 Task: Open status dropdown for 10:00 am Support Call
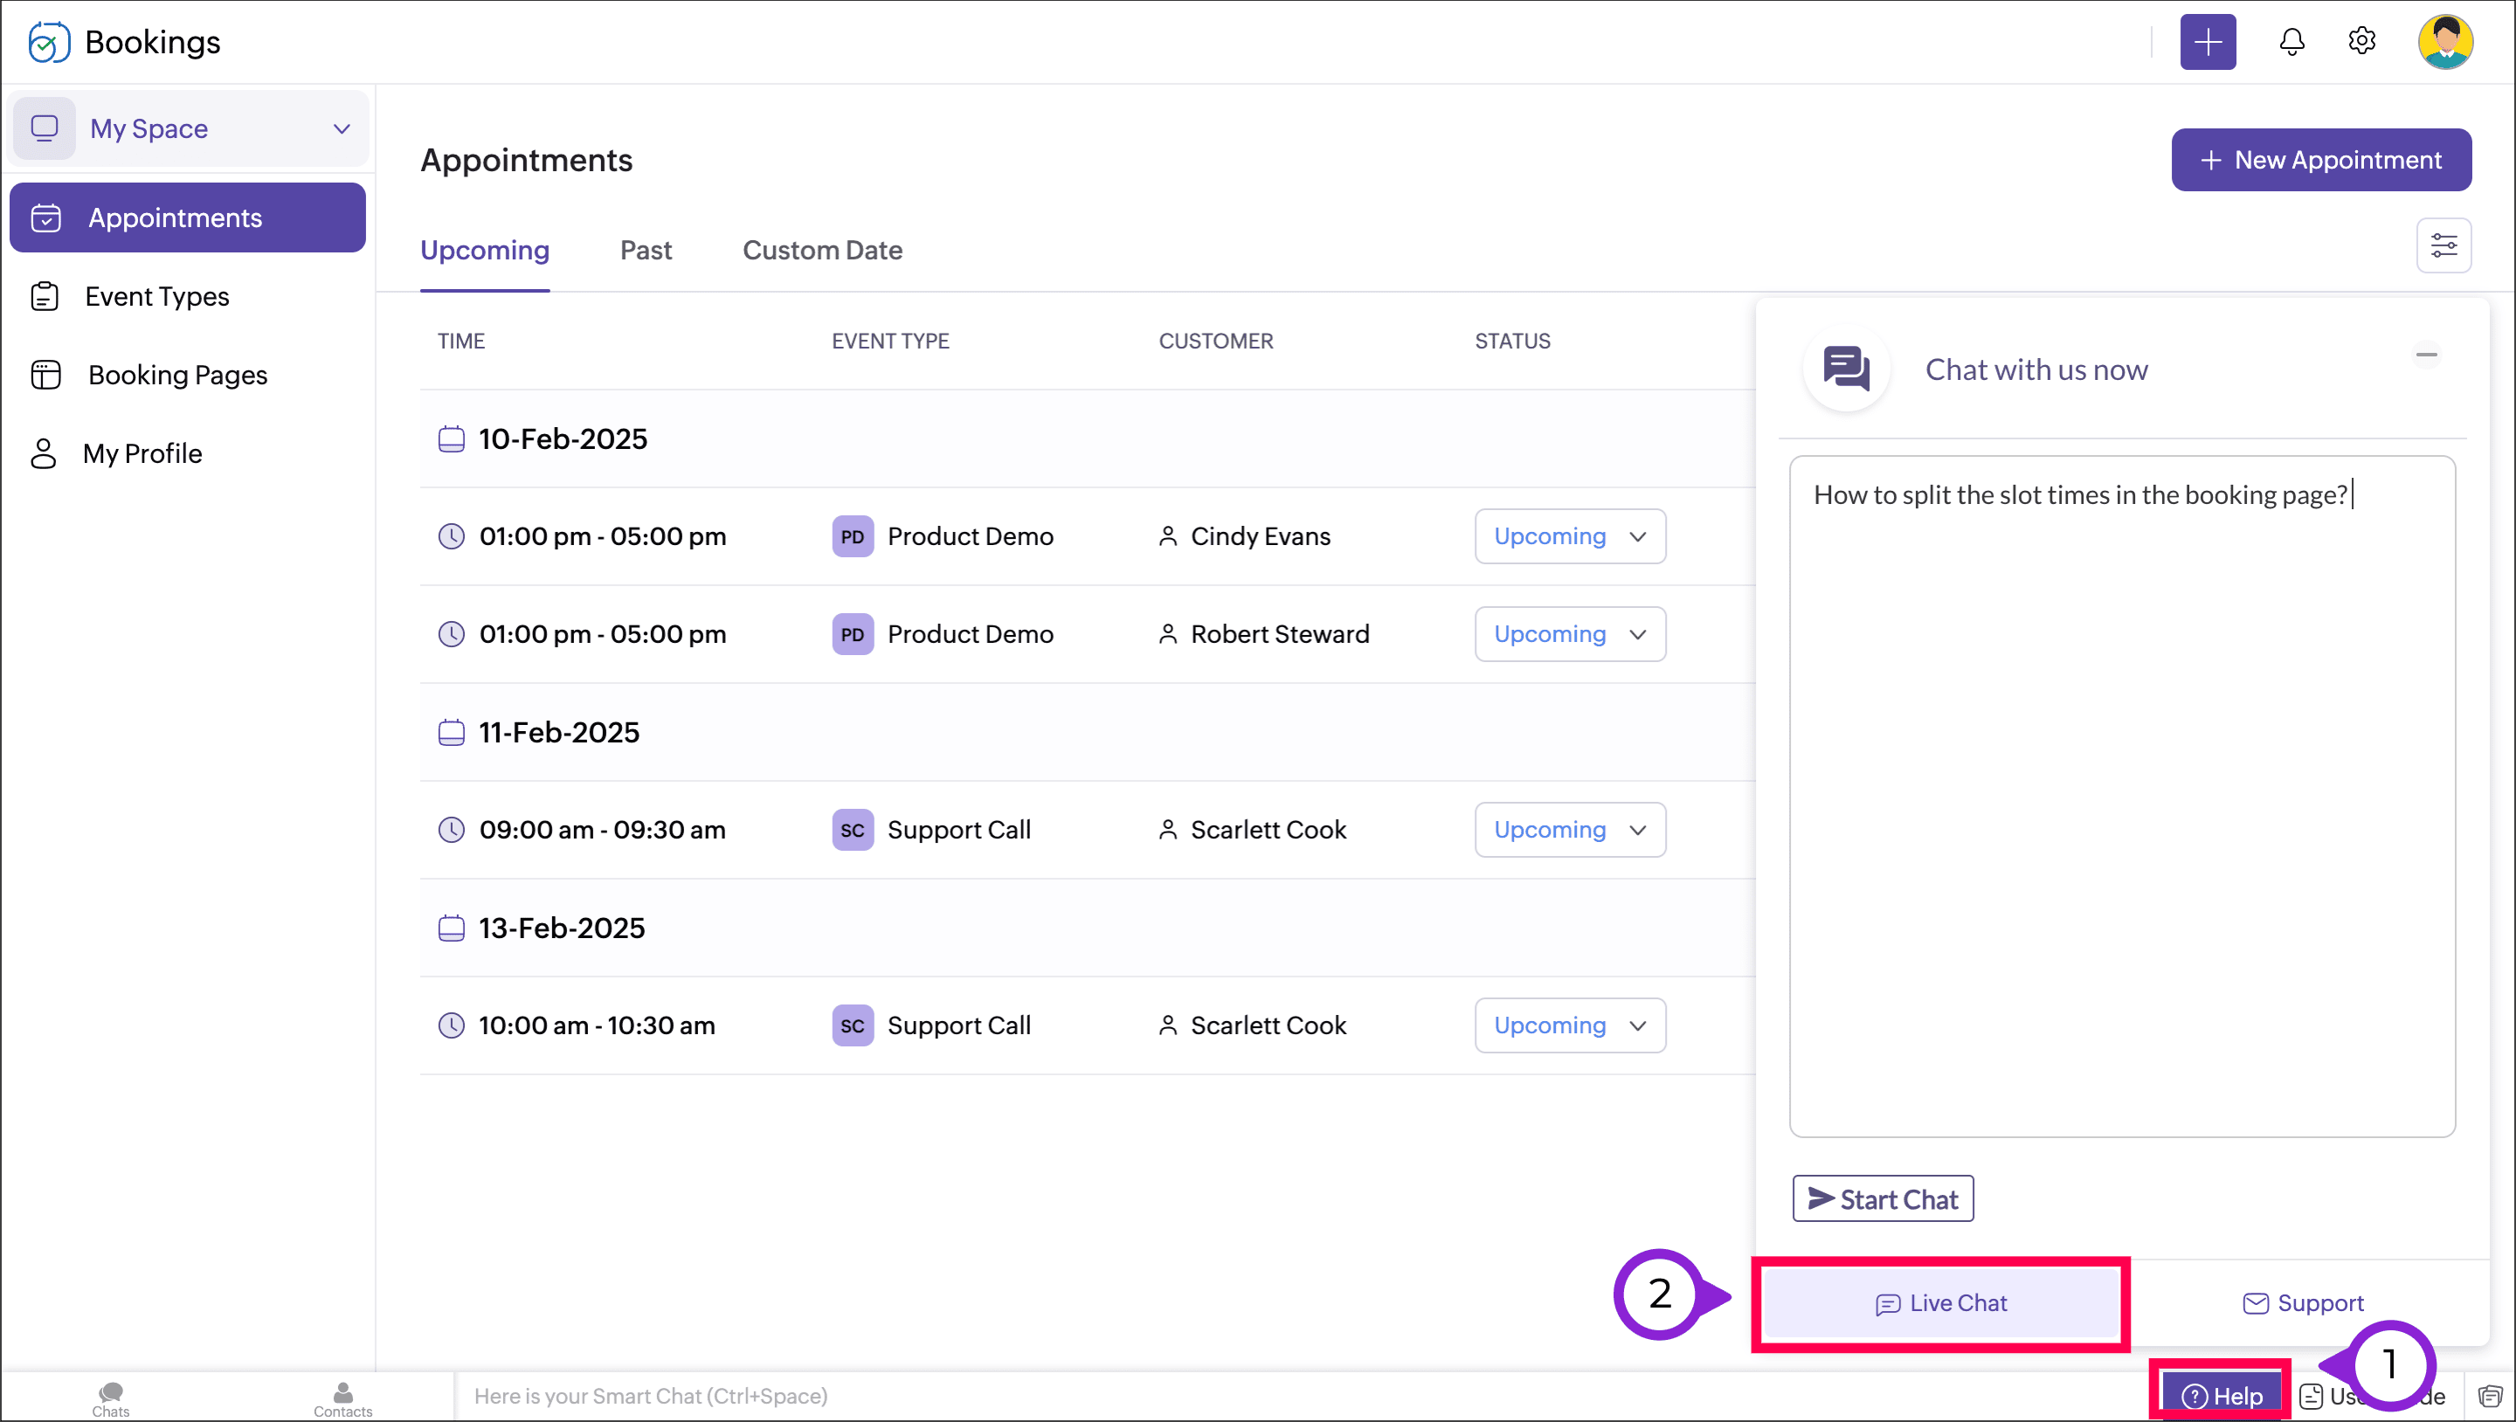pos(1570,1025)
